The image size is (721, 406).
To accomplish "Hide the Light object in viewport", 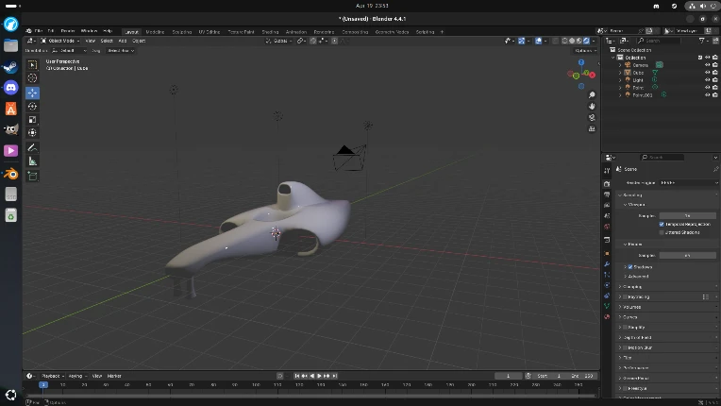I will point(708,79).
